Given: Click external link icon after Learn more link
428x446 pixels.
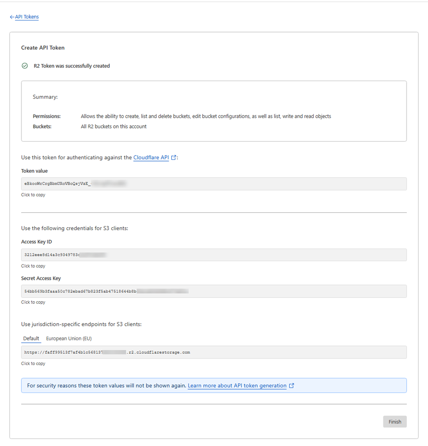Looking at the screenshot, I should 292,385.
